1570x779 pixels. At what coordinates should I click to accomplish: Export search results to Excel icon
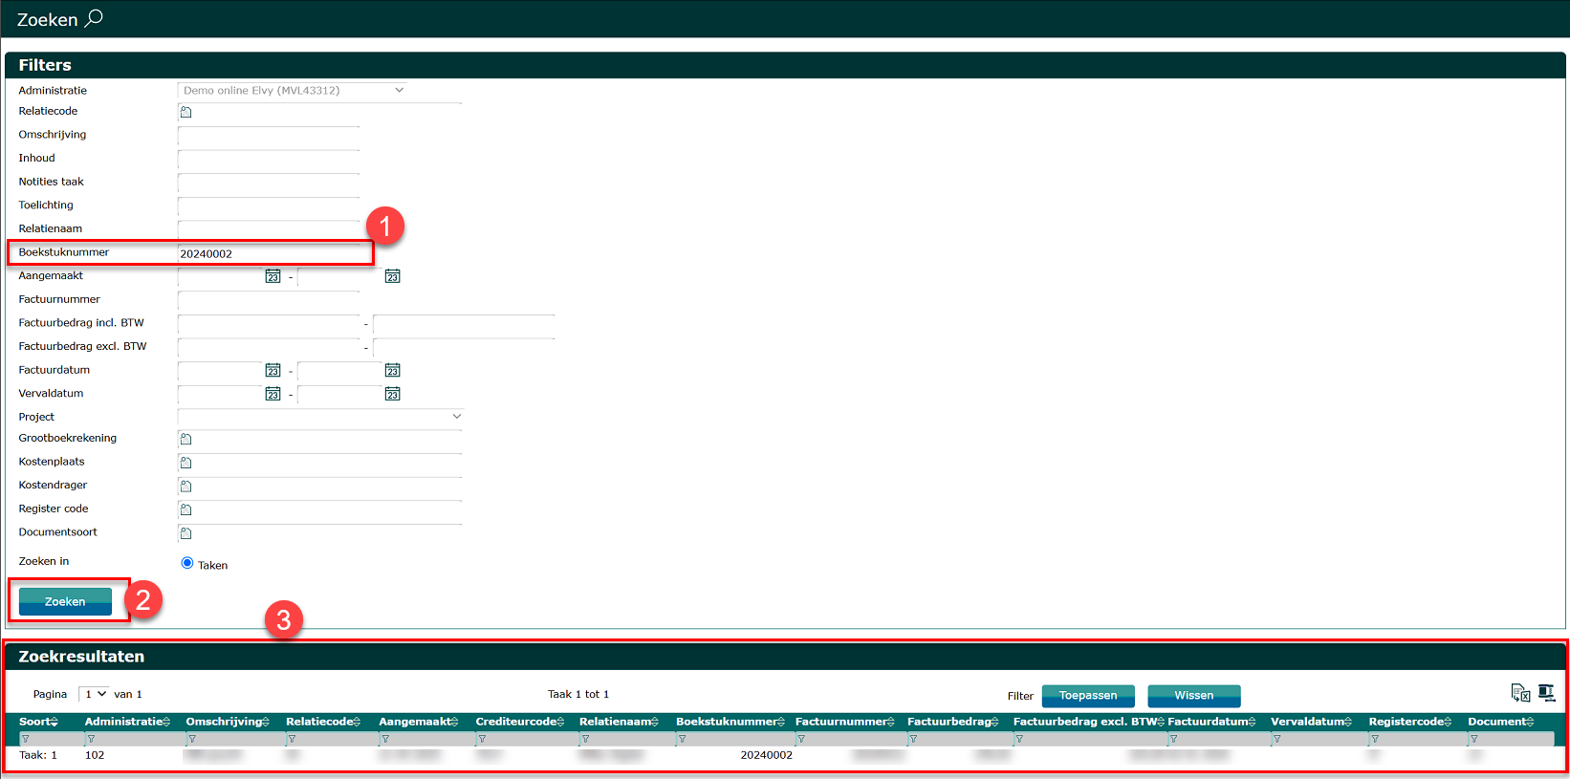point(1519,693)
